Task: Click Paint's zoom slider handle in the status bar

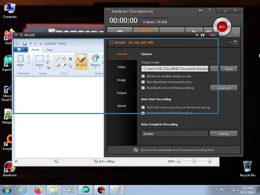Action: [194, 161]
